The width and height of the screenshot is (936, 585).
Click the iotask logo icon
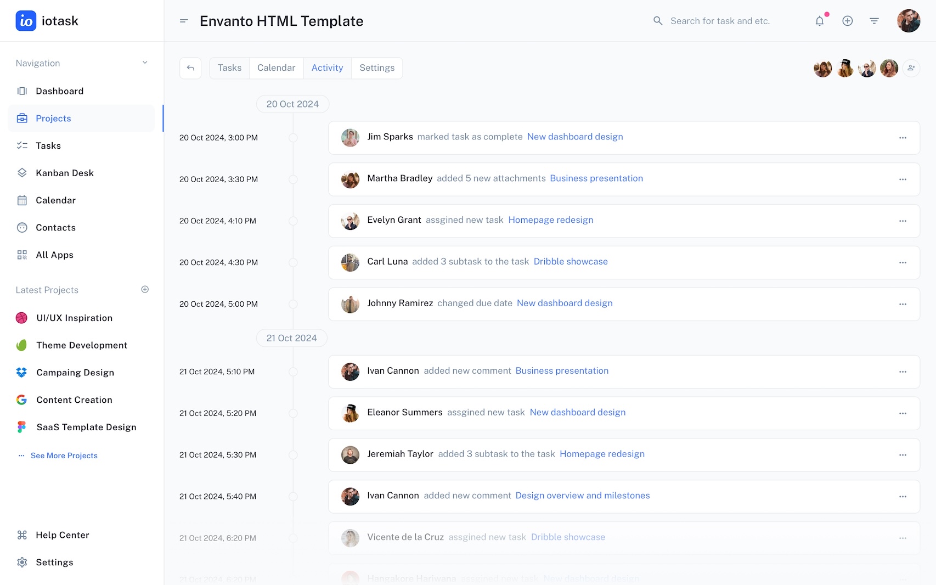(26, 21)
